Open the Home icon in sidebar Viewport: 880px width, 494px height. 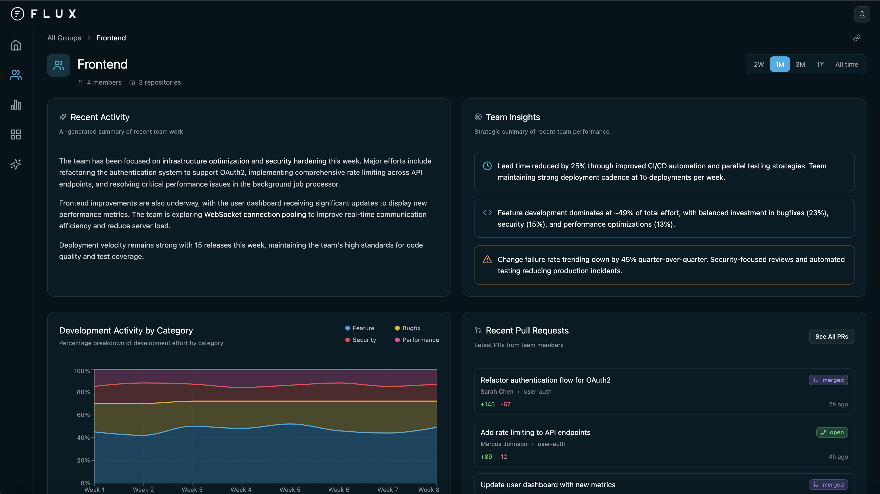point(16,45)
